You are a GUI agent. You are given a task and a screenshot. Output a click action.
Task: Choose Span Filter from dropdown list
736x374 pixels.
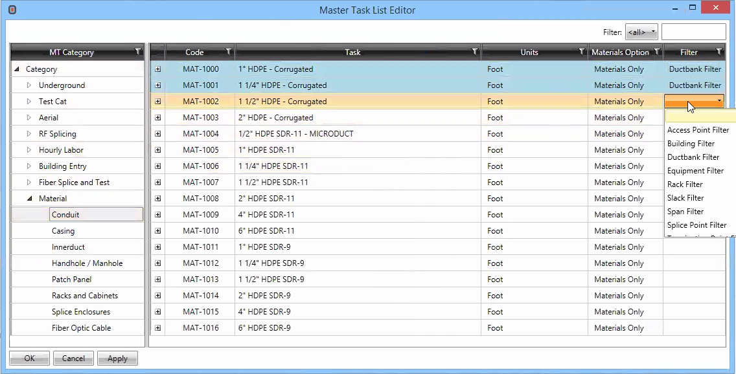click(685, 212)
